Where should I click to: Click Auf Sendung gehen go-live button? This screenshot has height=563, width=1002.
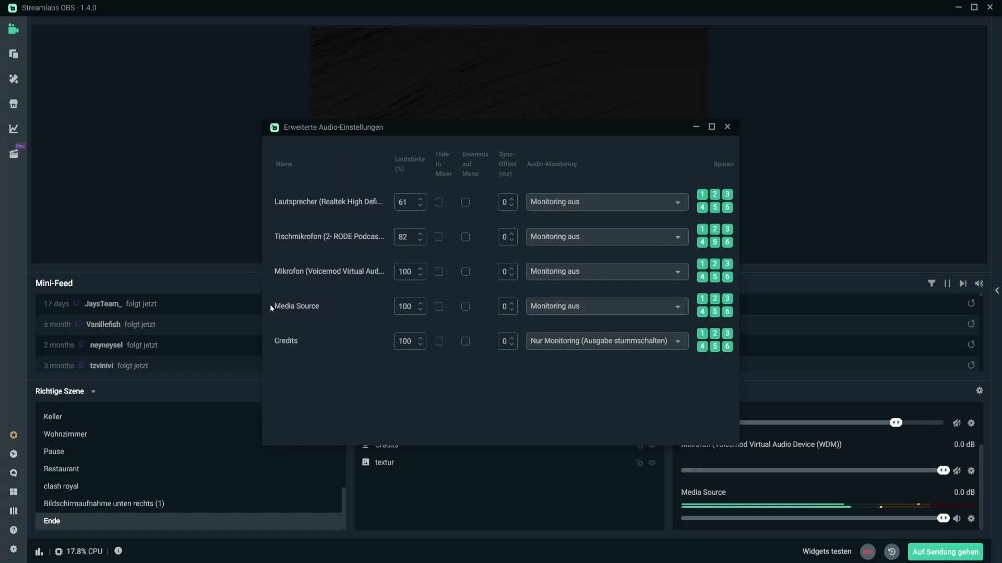(946, 550)
